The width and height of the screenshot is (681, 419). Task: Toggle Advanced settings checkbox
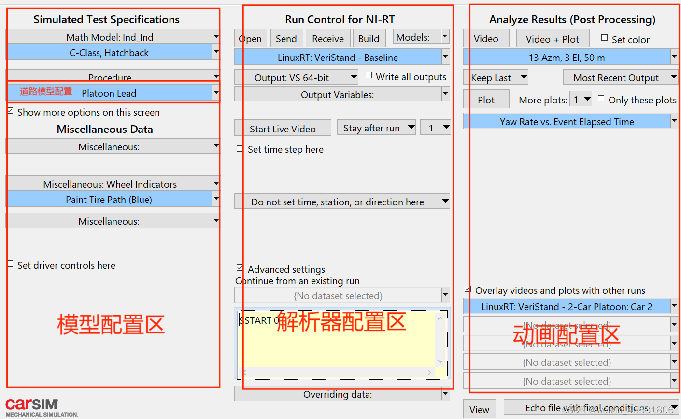click(x=240, y=268)
